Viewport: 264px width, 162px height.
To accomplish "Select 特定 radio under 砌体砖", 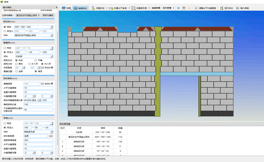I will [x=4, y=27].
